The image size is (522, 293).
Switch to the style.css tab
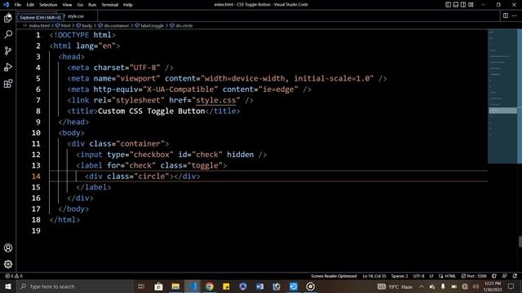(x=76, y=16)
